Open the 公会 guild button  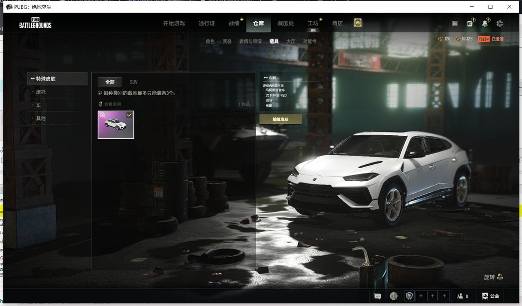click(491, 296)
